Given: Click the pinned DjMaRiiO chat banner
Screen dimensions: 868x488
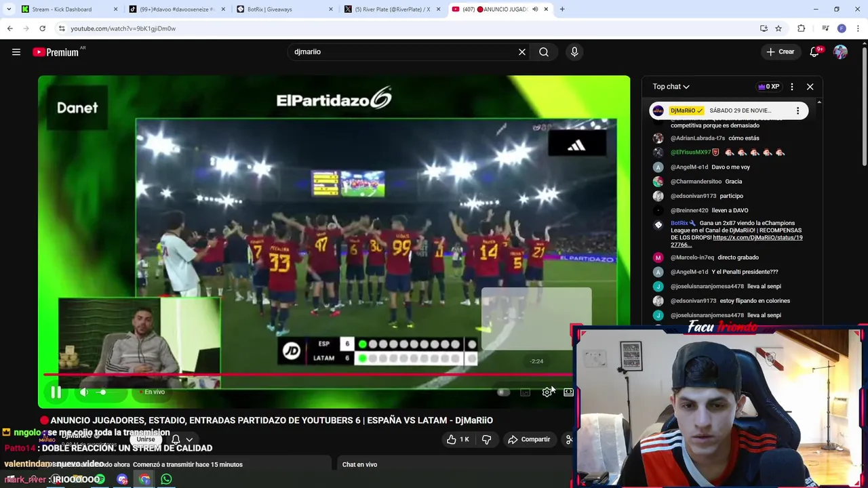Looking at the screenshot, I should (x=729, y=110).
